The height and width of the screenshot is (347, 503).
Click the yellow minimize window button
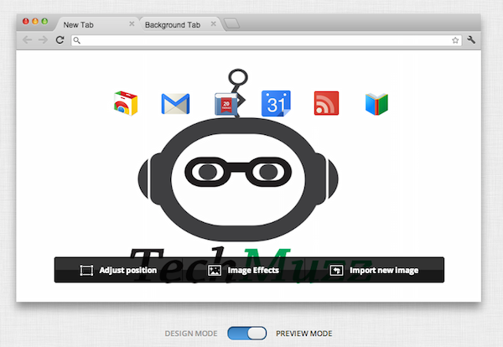[35, 21]
